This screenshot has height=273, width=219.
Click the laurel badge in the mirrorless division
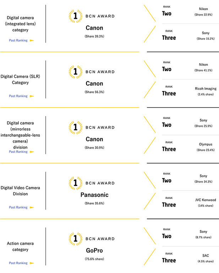[x=75, y=127]
